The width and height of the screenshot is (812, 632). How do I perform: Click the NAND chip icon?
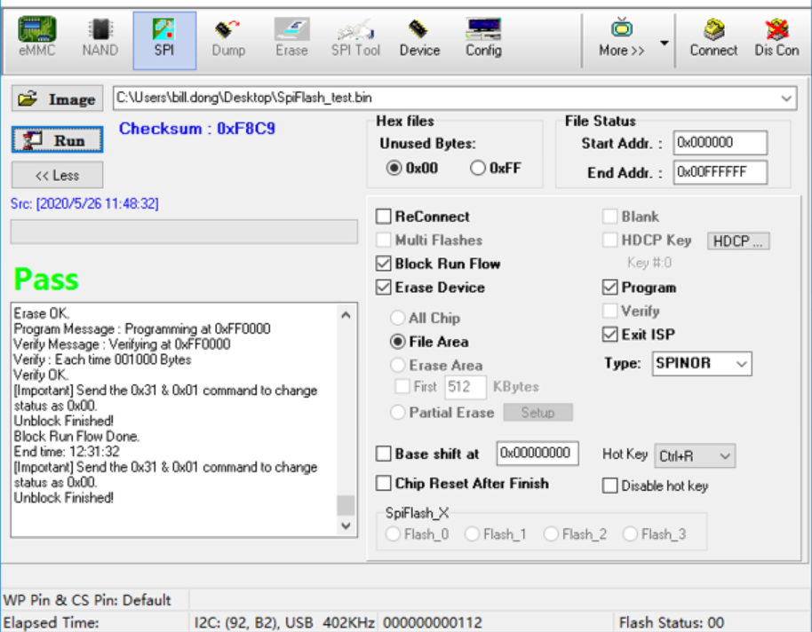(100, 38)
